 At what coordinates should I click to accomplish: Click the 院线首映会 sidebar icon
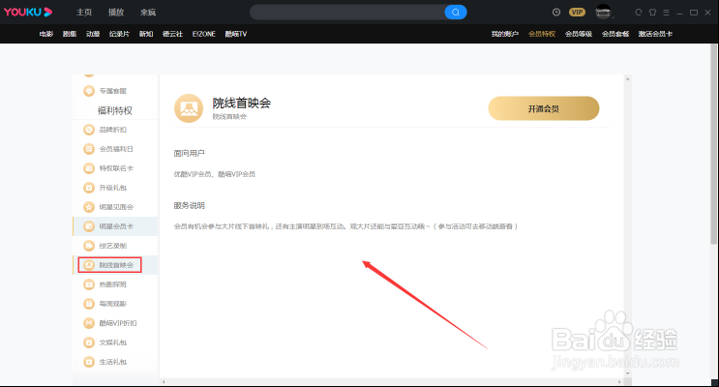(89, 265)
